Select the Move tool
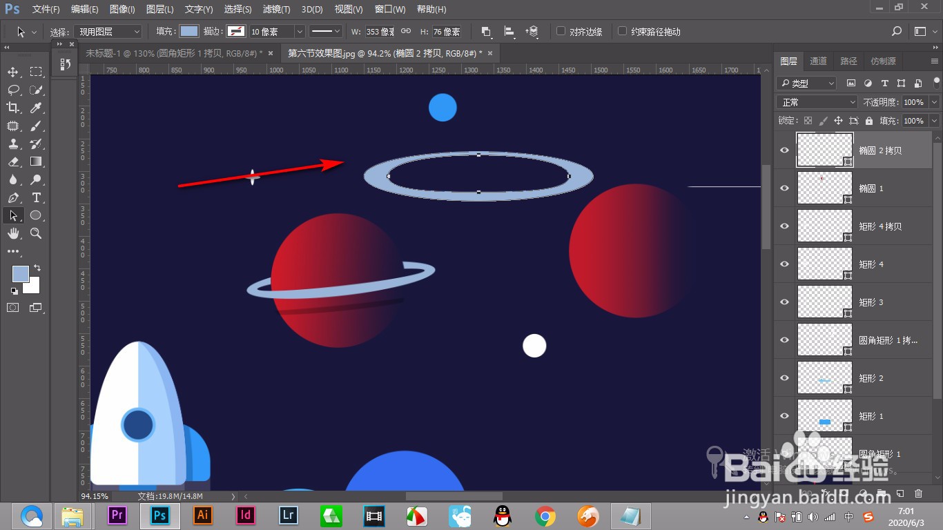 click(13, 72)
